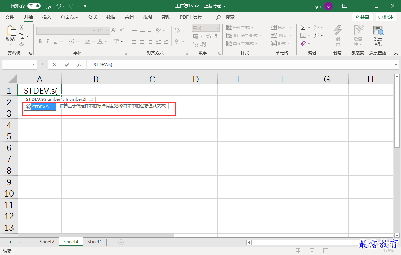Toggle Bold formatting button
401x255 pixels.
click(x=40, y=42)
